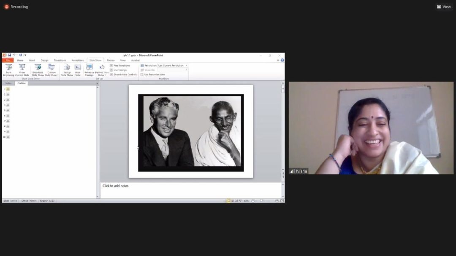Viewport: 456px width, 256px height.
Task: Open Custom Slide Show dropdown
Action: 52,70
